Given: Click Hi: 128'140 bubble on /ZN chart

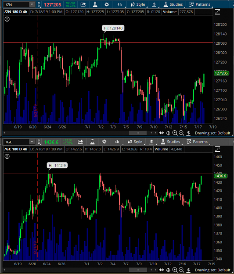Looking at the screenshot, I should pos(113,28).
